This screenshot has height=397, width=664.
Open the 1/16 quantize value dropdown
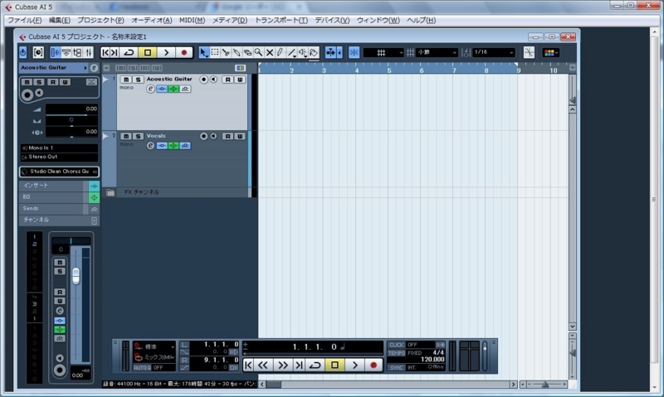click(x=494, y=52)
